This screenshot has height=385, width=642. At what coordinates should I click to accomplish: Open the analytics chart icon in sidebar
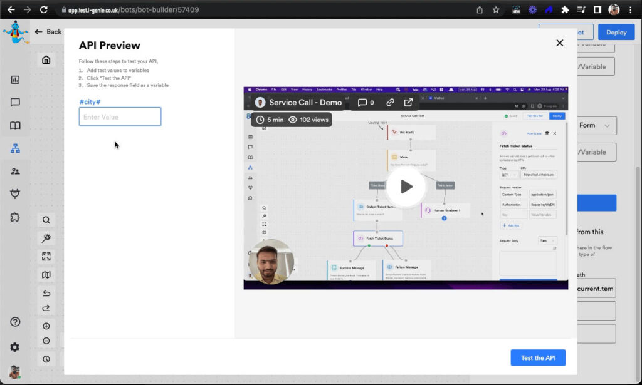click(x=15, y=80)
